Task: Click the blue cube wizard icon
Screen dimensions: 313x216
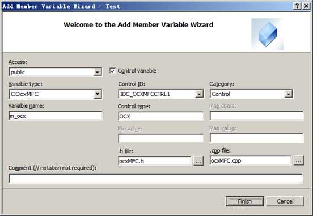Action: pyautogui.click(x=268, y=34)
